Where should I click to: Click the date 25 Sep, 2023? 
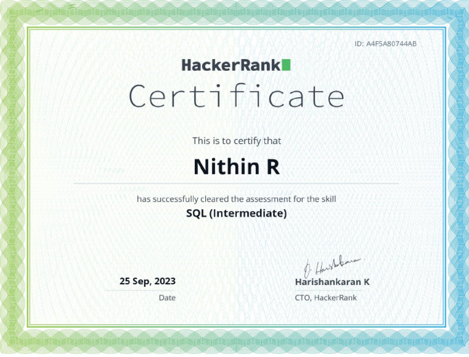point(147,281)
